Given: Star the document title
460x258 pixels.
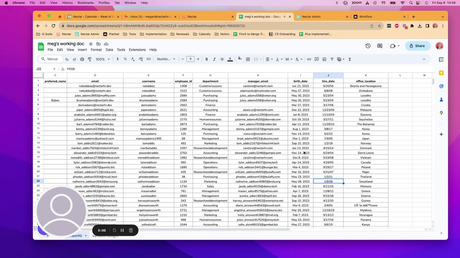Looking at the screenshot, I should point(91,44).
